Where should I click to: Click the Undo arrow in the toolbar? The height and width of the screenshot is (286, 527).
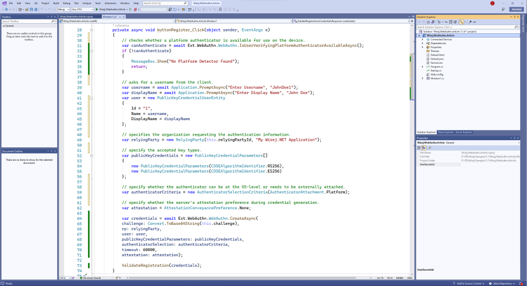tap(42, 9)
